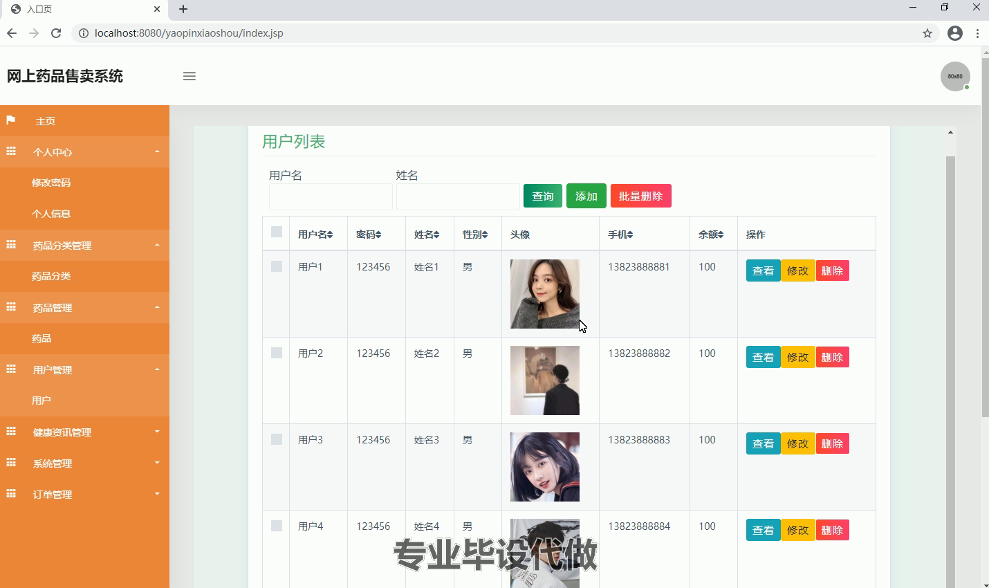989x588 pixels.
Task: Click the browser address bar URL
Action: 189,33
